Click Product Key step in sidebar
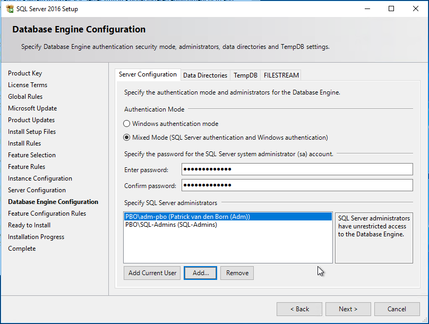The width and height of the screenshot is (429, 324). 25,73
